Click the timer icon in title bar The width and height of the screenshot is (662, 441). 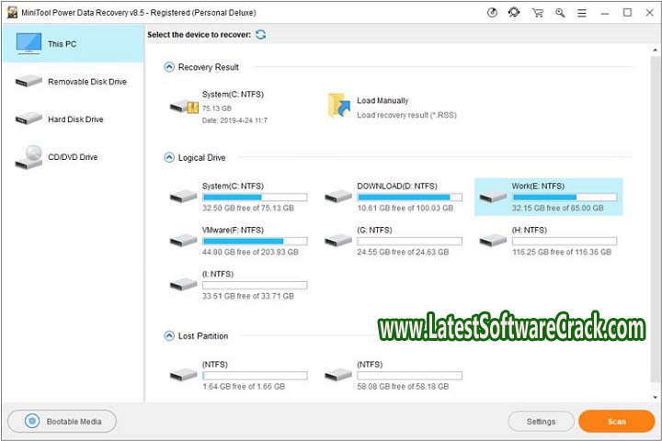click(x=491, y=13)
